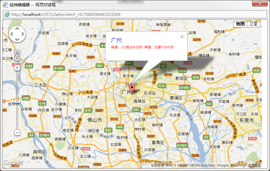Pan the map down with arrow control
Viewport: 270px width, 171px height.
(x=17, y=39)
